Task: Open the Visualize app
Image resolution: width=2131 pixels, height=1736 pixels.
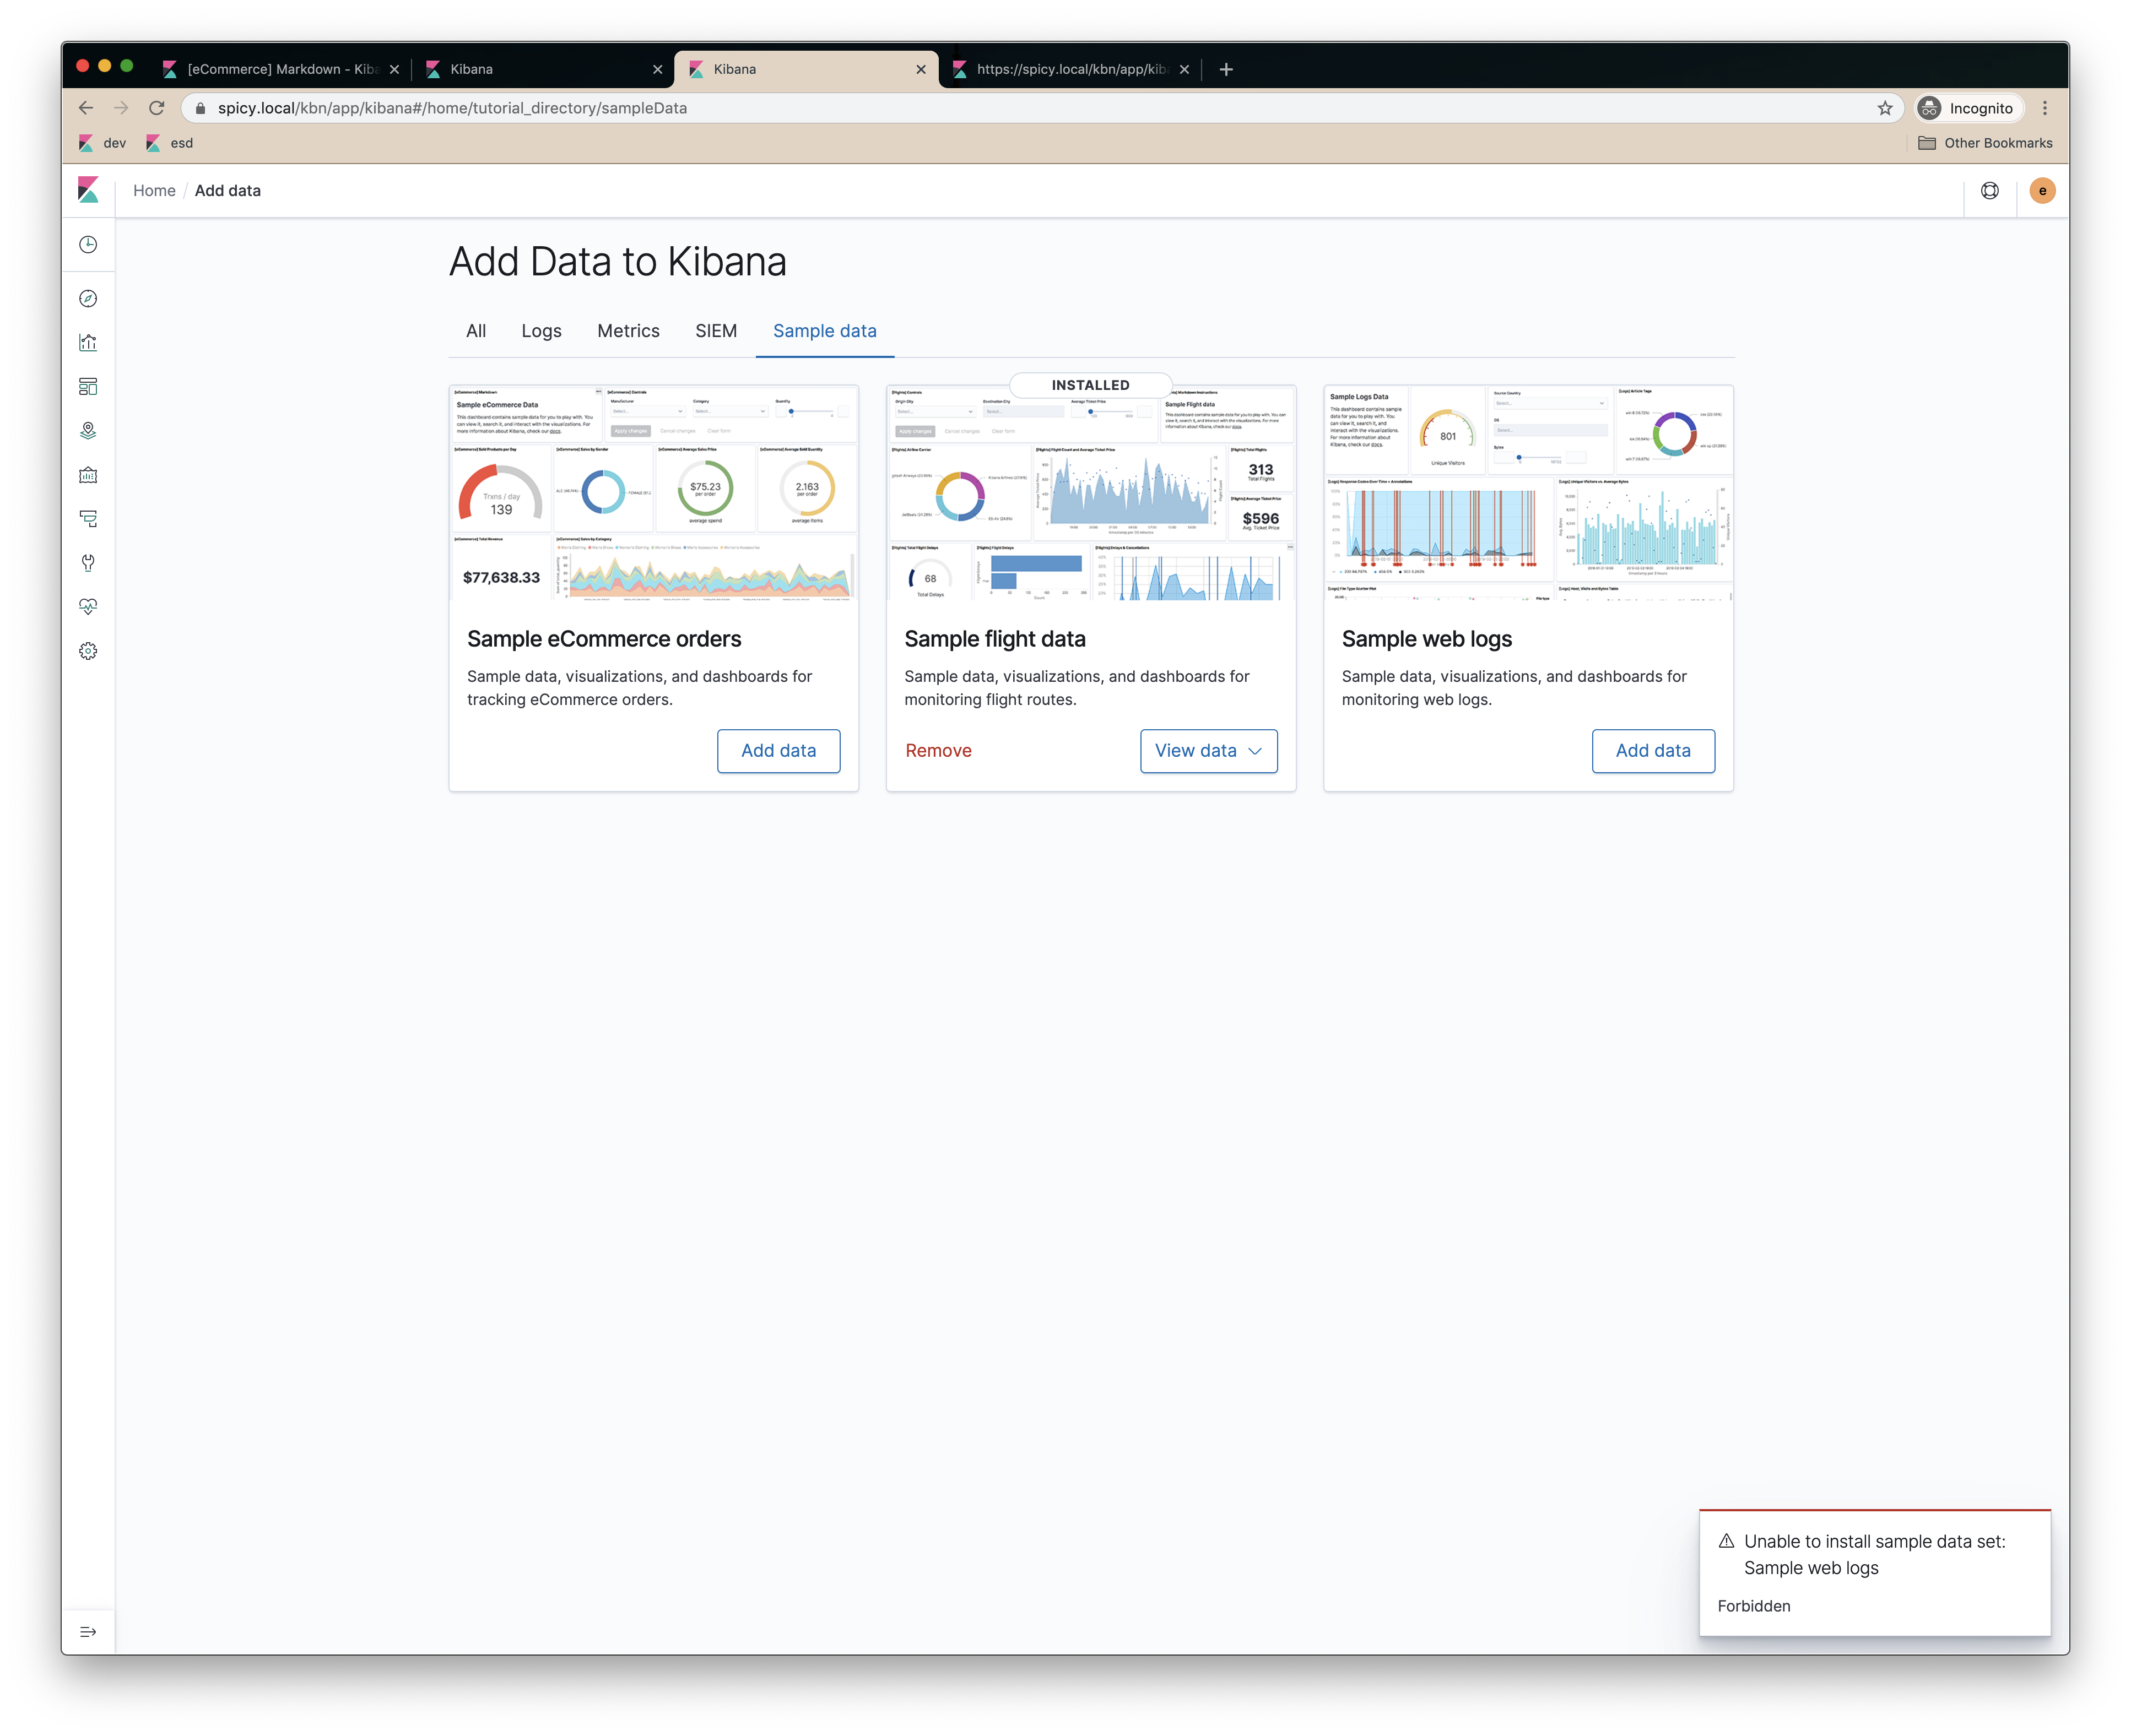Action: (88, 342)
